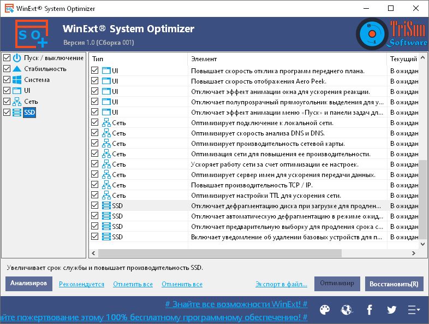The image size is (429, 324).
Task: Click the drive icon beside SSD category
Action: (17, 113)
